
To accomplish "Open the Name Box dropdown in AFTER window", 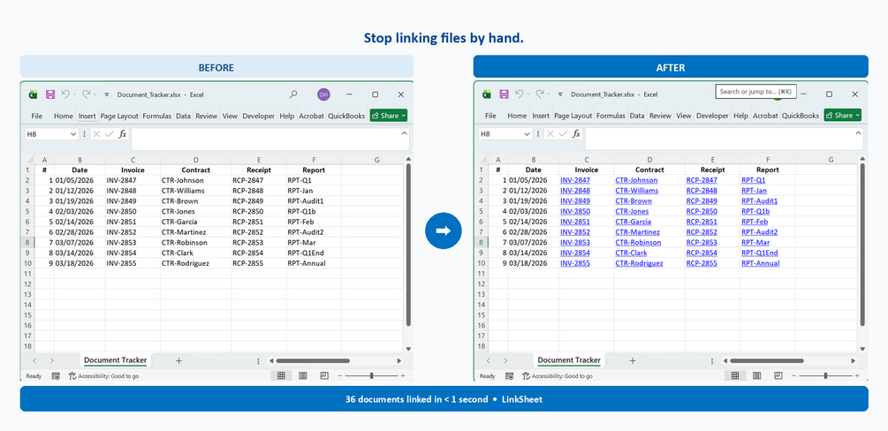I will 527,134.
